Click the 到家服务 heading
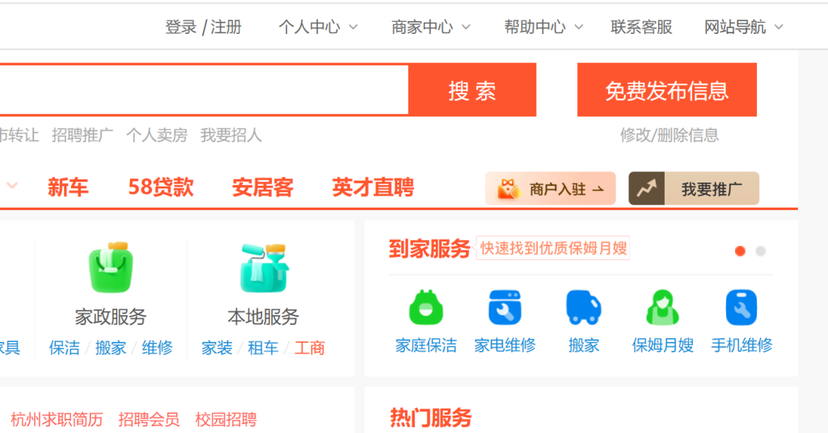828x433 pixels. point(429,248)
